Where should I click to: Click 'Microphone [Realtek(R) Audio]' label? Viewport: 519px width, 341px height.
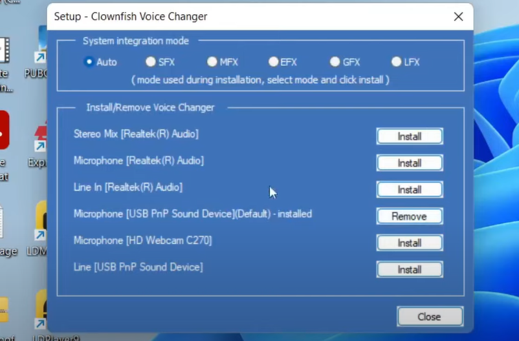pyautogui.click(x=138, y=161)
